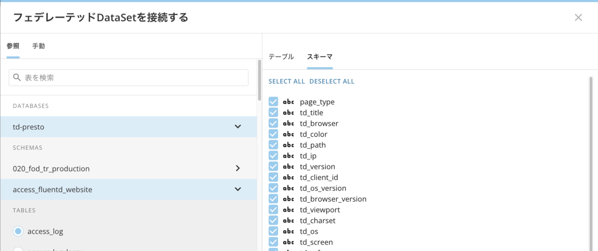Viewport: 598px width, 251px height.
Task: Click the DESELECT ALL link
Action: tap(332, 82)
